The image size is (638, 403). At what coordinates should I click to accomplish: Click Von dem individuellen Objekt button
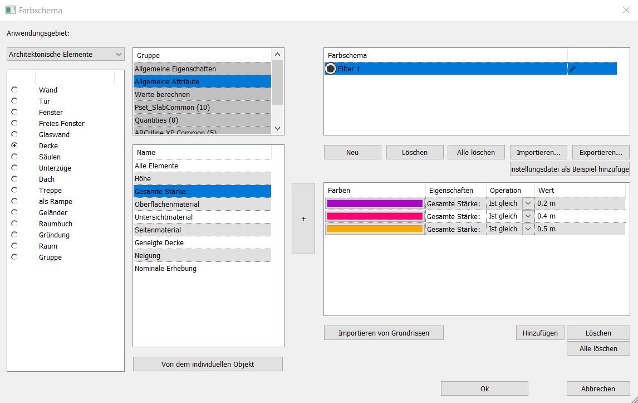pyautogui.click(x=208, y=365)
